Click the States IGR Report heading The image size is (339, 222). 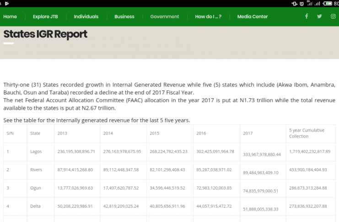[45, 34]
